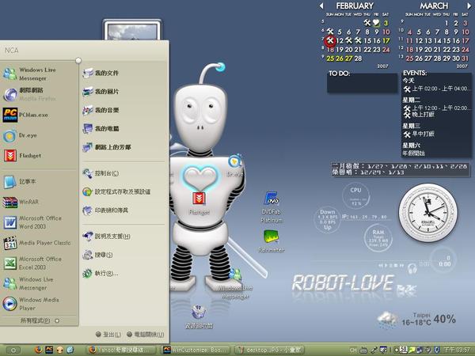Switch to Yahoo! Firefox taskbar window
The width and height of the screenshot is (475, 356).
click(x=121, y=350)
